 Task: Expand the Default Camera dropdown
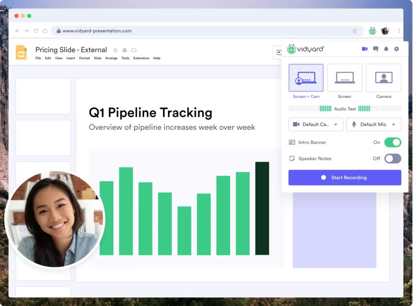point(316,125)
